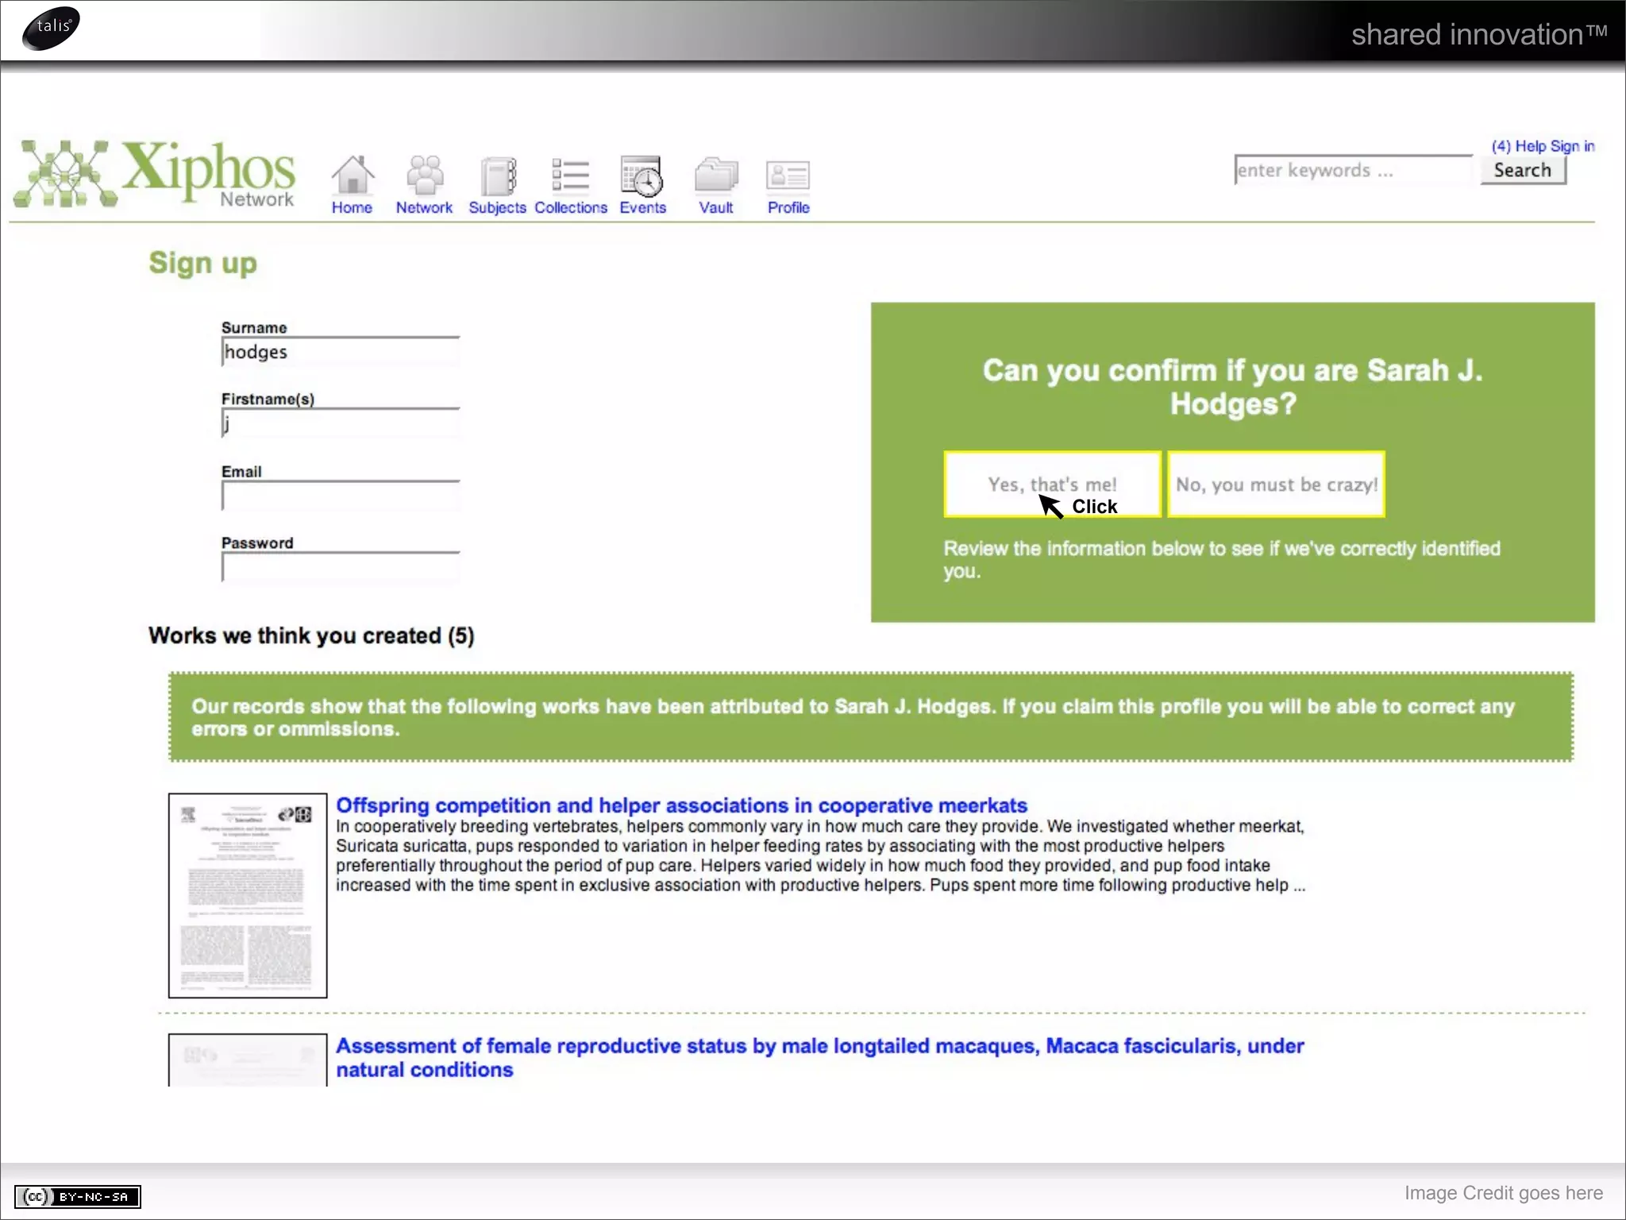This screenshot has height=1220, width=1626.
Task: Confirm with 'Yes, that's me!' button
Action: point(1052,485)
